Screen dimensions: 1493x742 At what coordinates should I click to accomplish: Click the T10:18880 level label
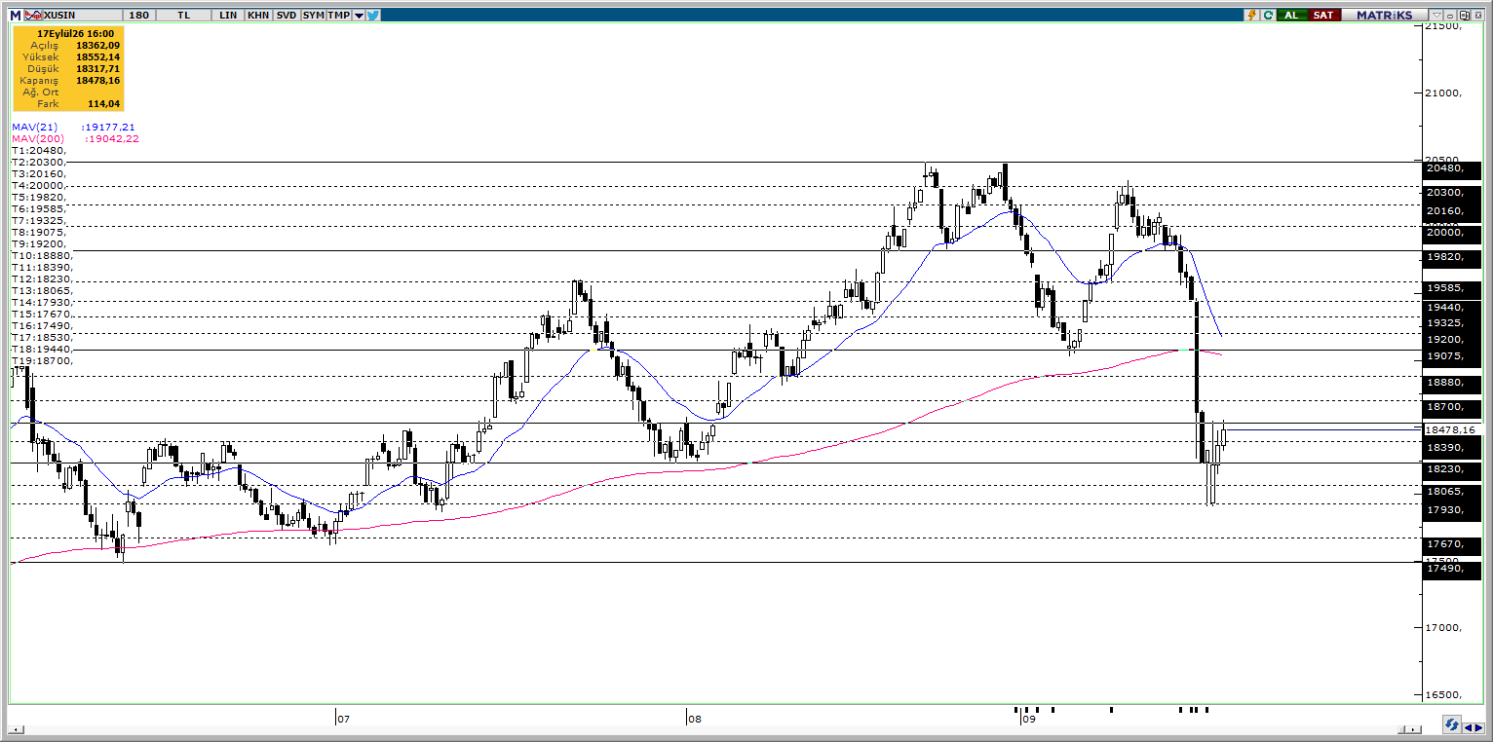(x=42, y=256)
